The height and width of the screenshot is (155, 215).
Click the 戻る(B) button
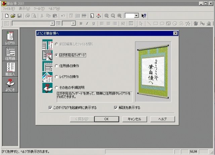82,119
